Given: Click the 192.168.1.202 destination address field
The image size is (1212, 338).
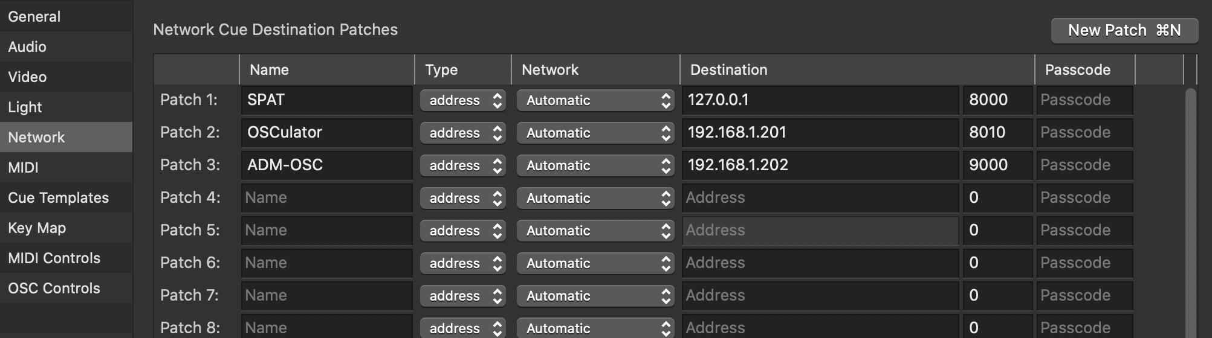Looking at the screenshot, I should click(820, 165).
